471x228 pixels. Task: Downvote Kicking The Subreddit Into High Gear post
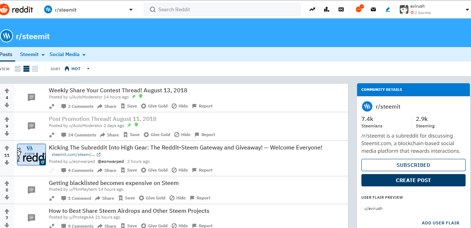(x=7, y=162)
